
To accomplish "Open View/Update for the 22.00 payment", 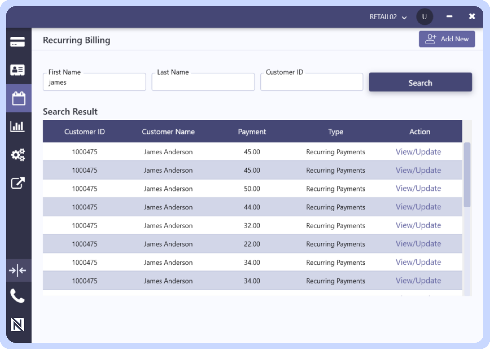I will click(x=418, y=244).
